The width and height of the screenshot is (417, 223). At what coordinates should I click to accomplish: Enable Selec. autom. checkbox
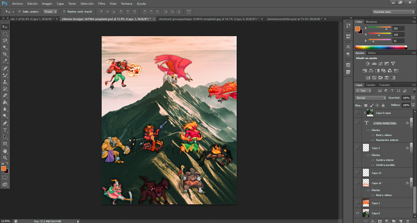[x=19, y=12]
